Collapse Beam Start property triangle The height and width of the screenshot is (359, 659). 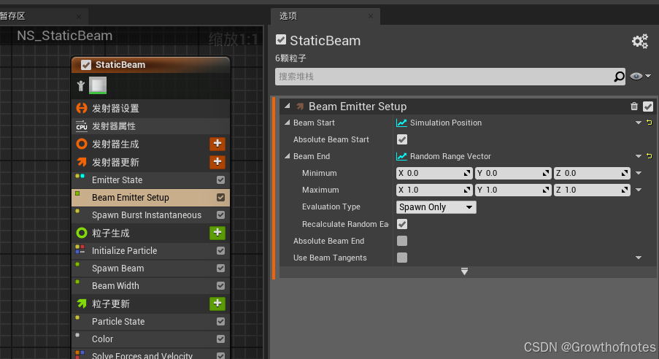click(288, 123)
